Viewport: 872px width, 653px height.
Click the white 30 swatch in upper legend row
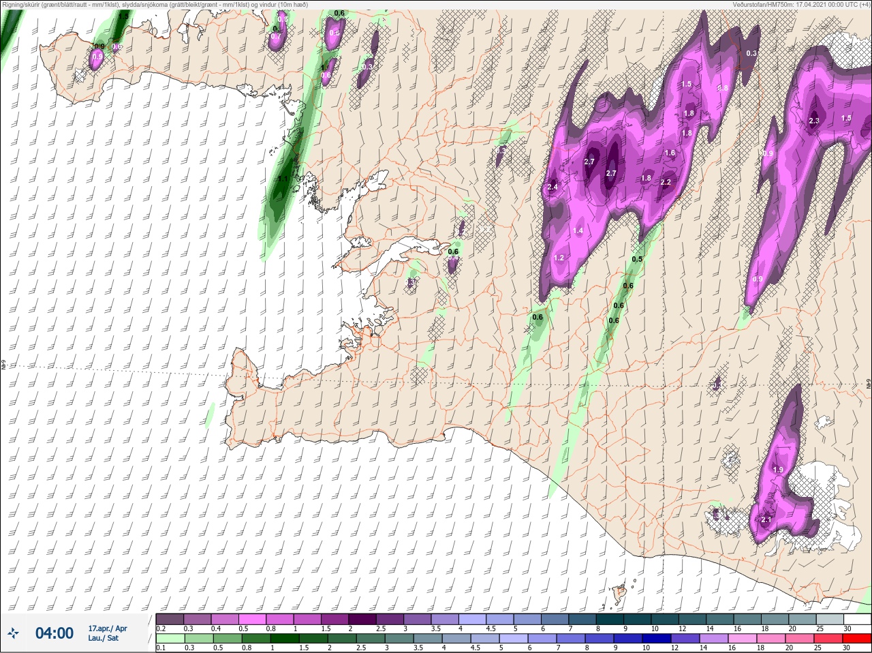[857, 619]
